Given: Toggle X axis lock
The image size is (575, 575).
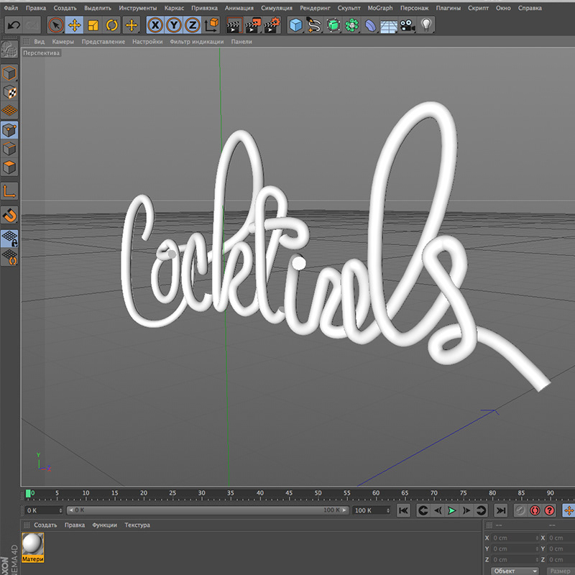Looking at the screenshot, I should tap(155, 26).
